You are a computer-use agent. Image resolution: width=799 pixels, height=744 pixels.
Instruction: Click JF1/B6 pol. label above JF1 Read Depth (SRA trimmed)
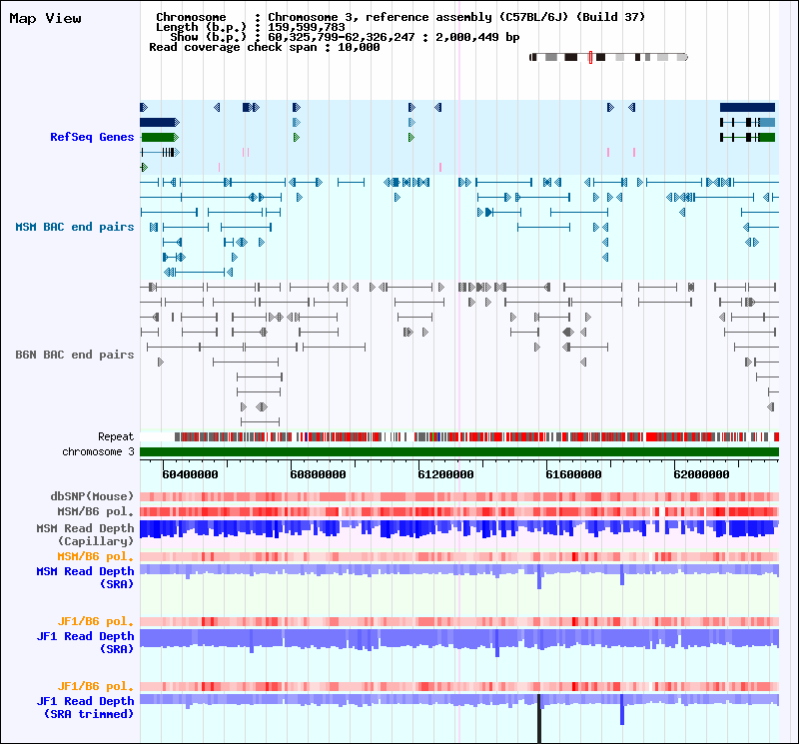tap(95, 686)
